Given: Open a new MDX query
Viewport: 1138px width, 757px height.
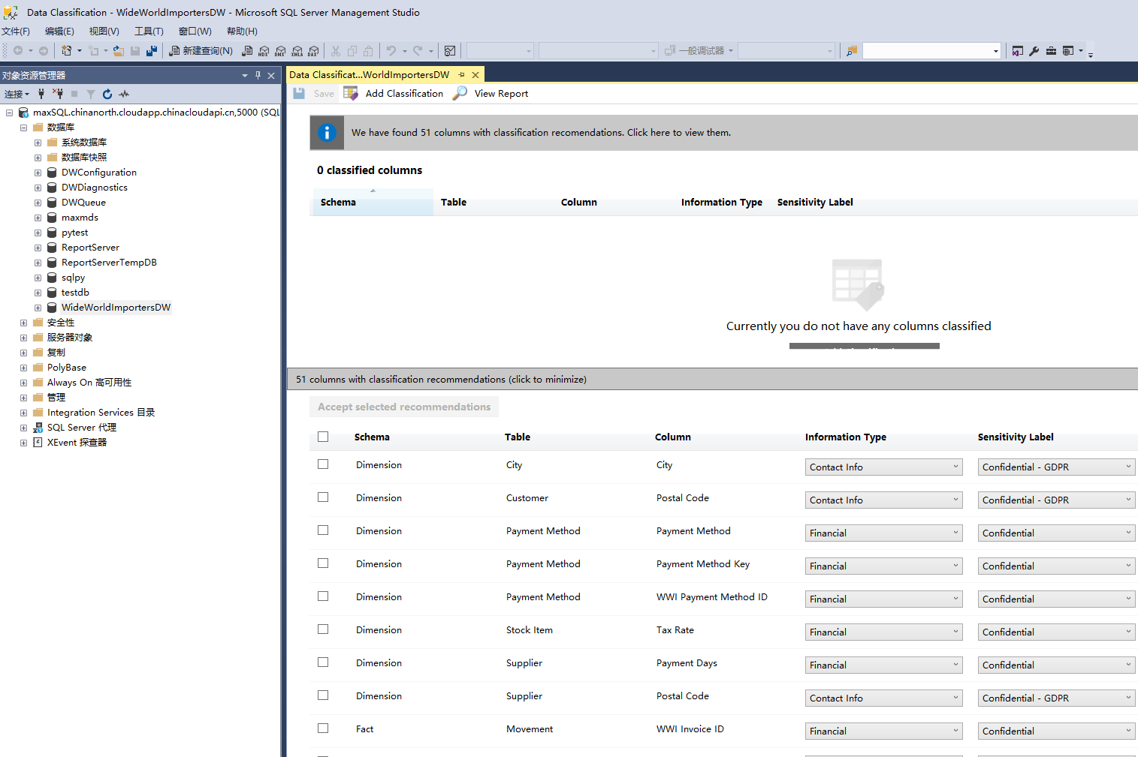Looking at the screenshot, I should tap(264, 51).
